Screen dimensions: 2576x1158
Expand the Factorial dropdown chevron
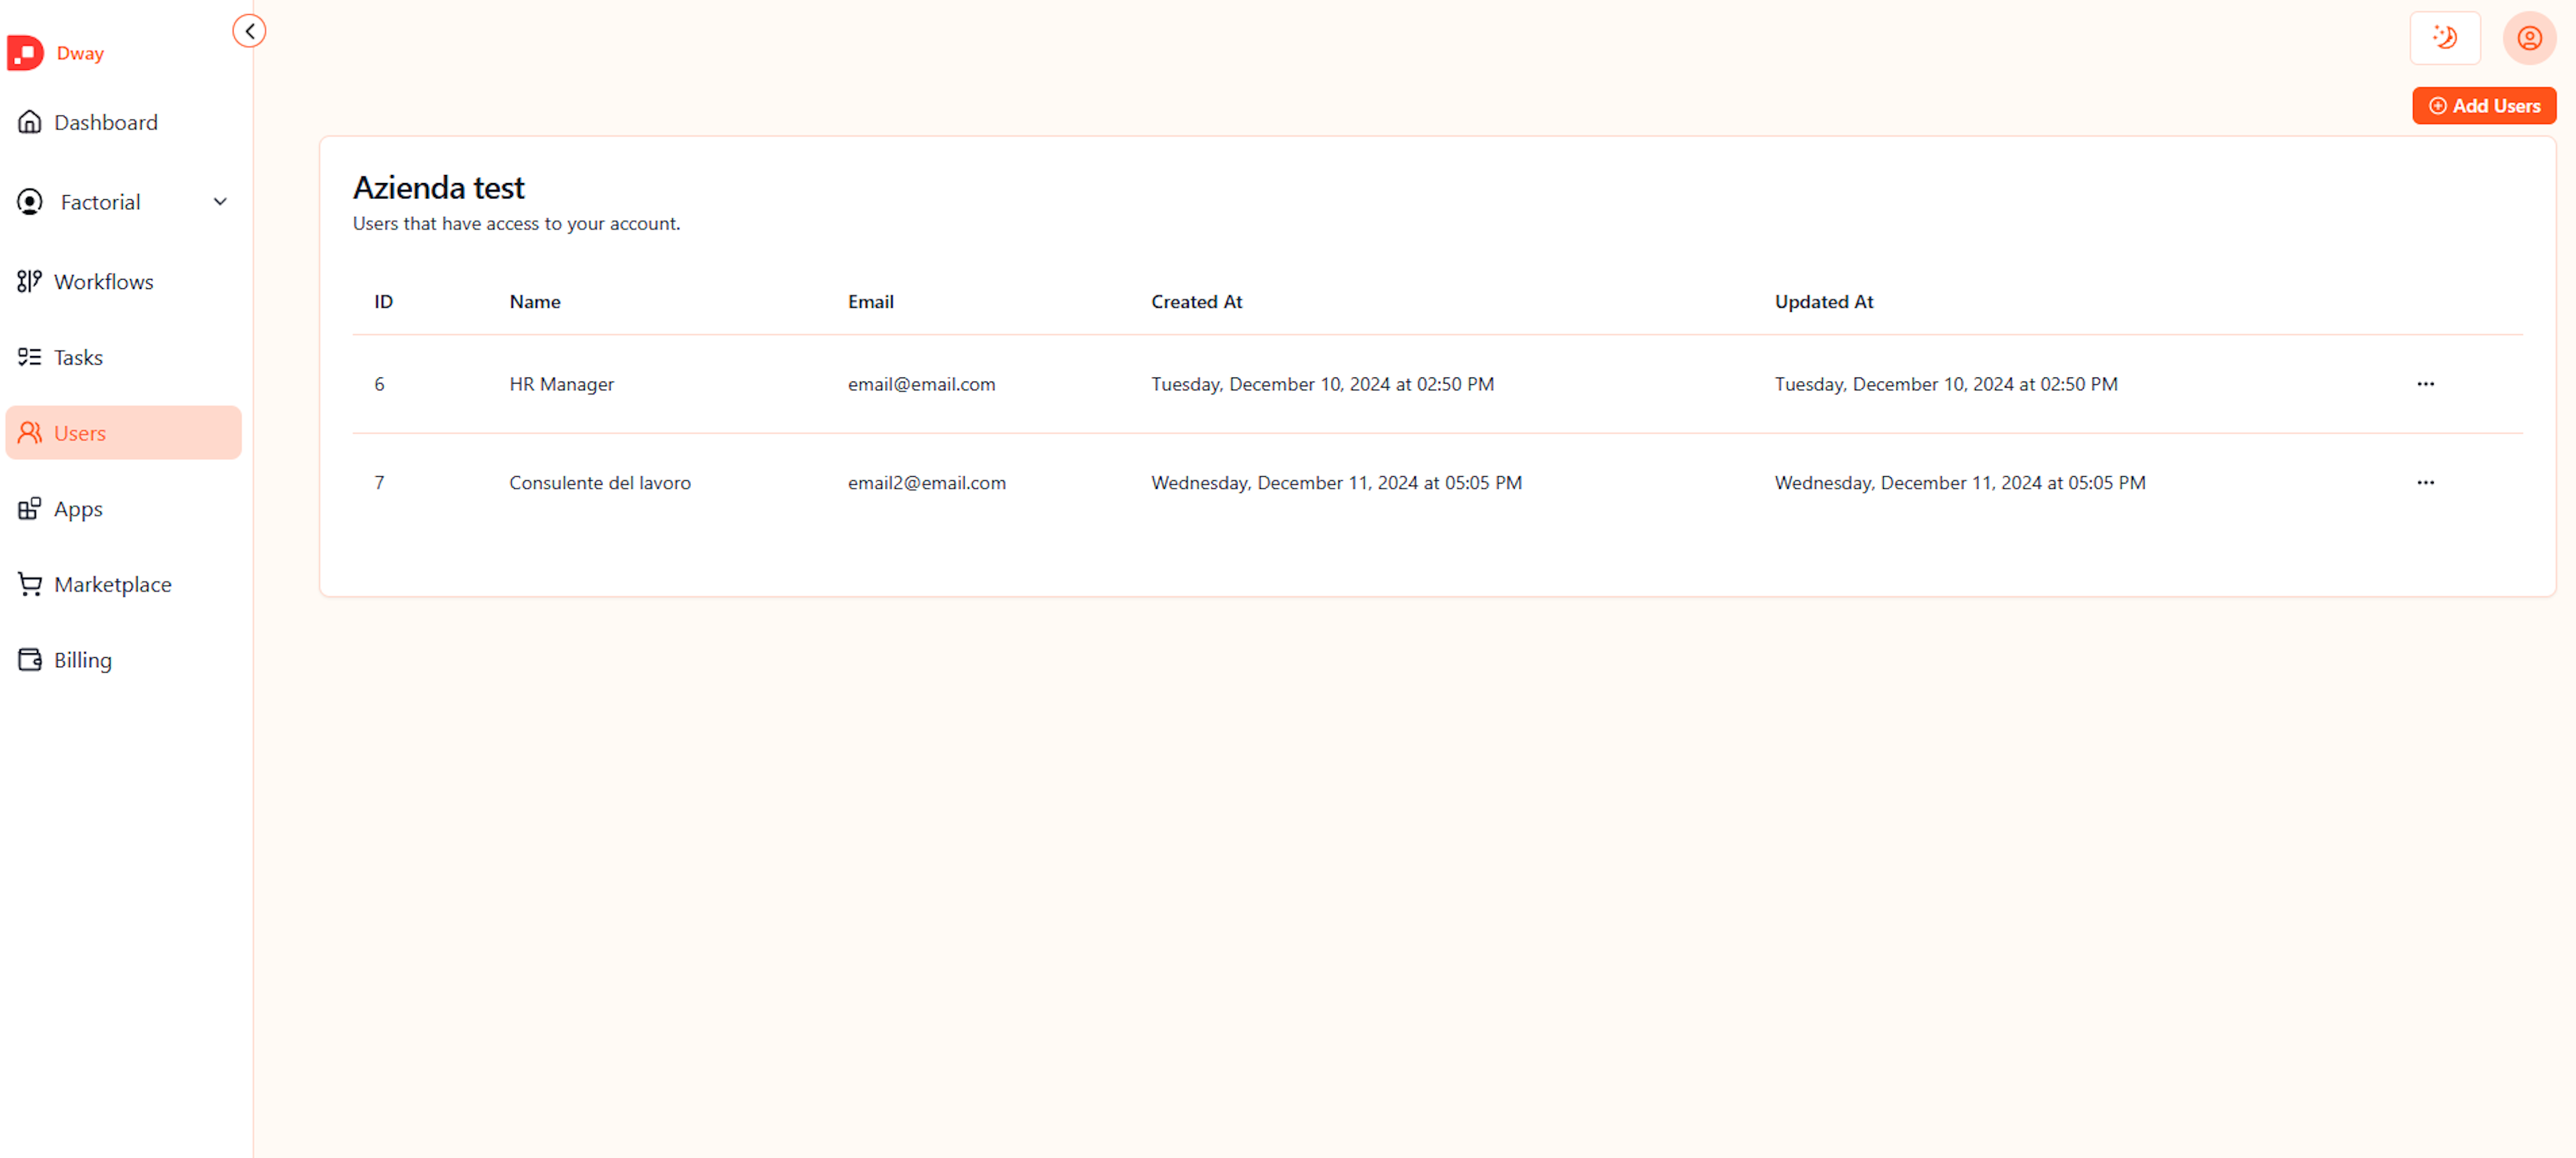pyautogui.click(x=220, y=202)
